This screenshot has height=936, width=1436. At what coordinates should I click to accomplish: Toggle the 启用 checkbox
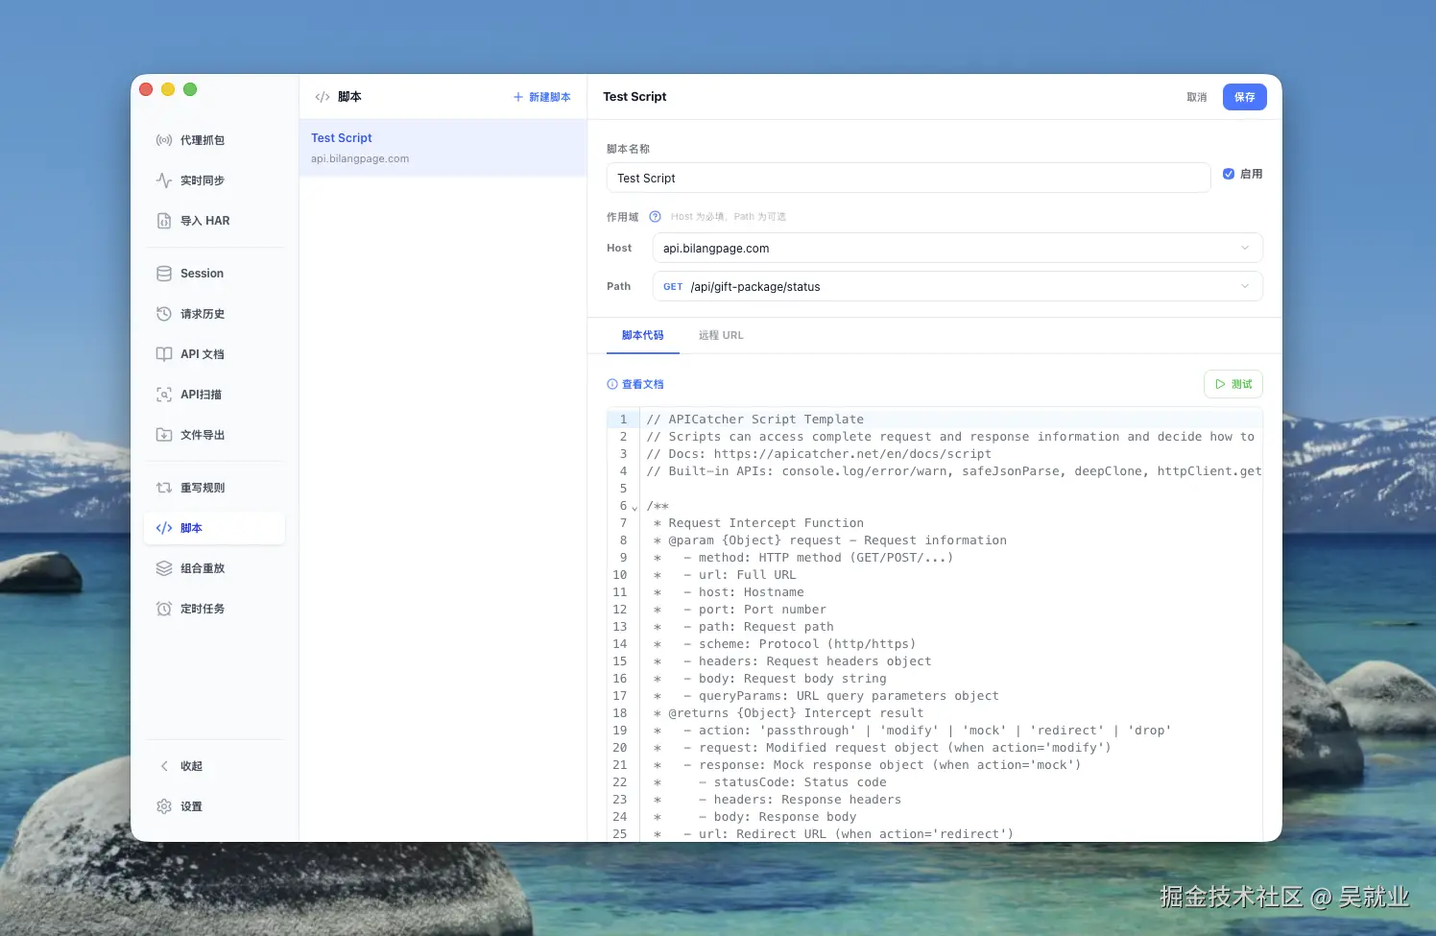click(x=1229, y=174)
